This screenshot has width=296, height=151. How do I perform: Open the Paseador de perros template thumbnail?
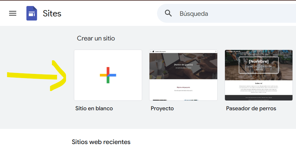click(x=259, y=75)
